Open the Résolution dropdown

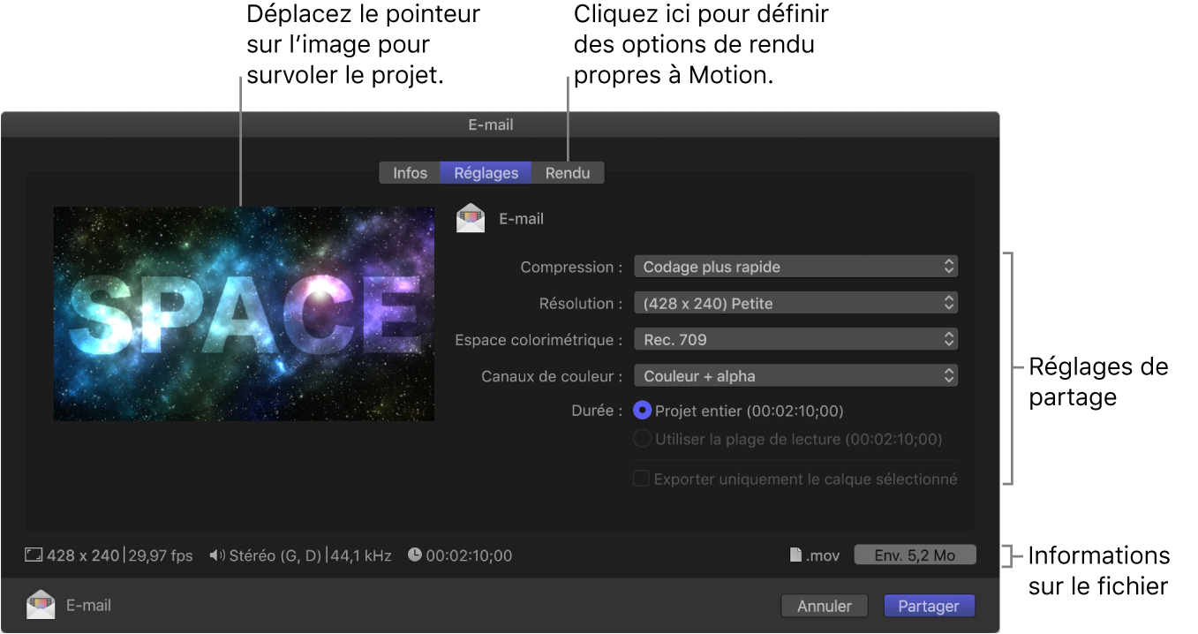coord(795,302)
